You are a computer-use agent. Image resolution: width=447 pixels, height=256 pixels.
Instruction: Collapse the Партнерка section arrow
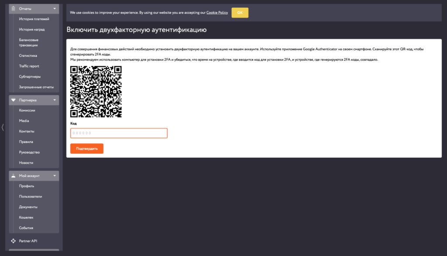click(55, 100)
